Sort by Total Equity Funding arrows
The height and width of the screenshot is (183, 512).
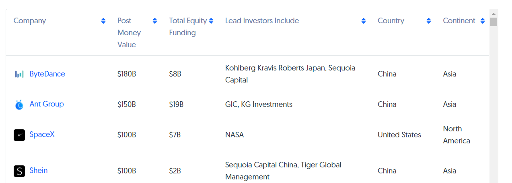click(x=211, y=21)
